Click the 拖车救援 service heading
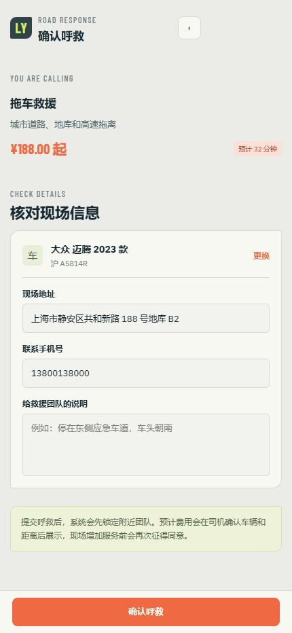This screenshot has height=633, width=292. pos(33,104)
